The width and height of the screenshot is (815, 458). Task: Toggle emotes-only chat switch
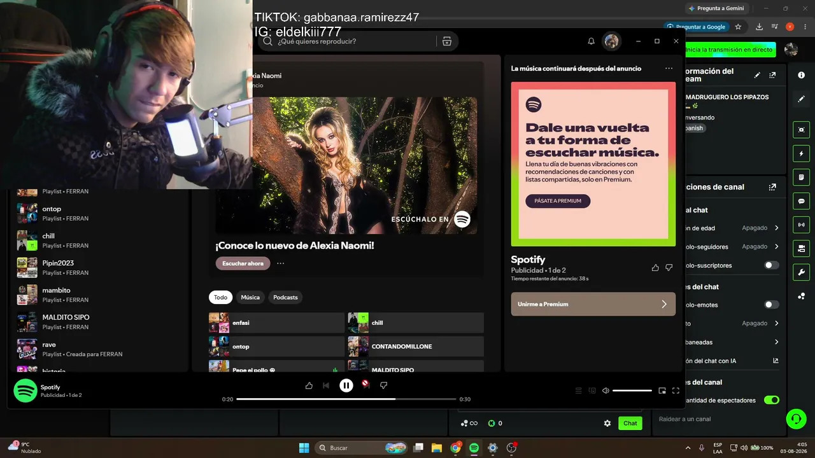tap(772, 305)
